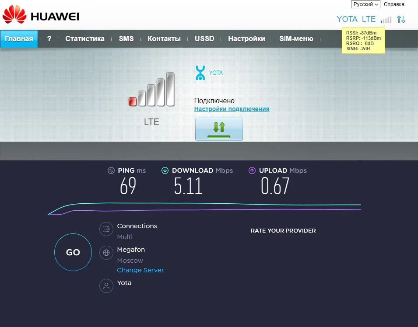The height and width of the screenshot is (327, 418).
Task: Open the ? help tab
Action: 49,38
